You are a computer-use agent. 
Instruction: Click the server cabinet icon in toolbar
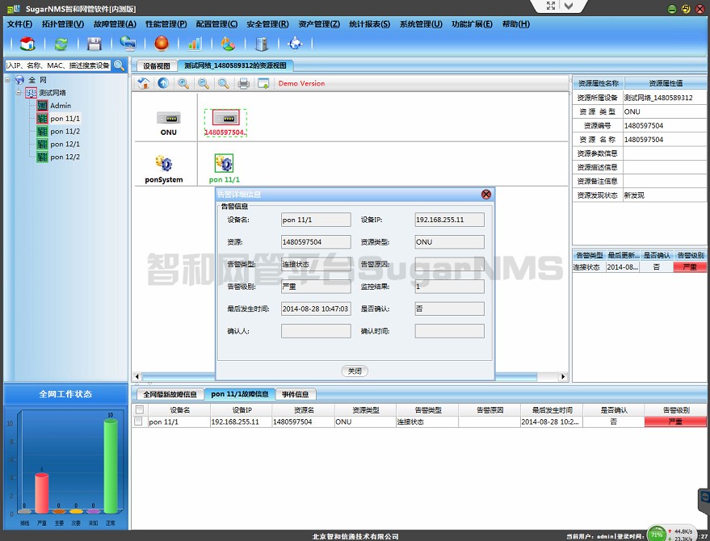pyautogui.click(x=261, y=44)
